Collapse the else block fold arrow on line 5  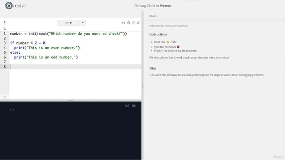coord(7,52)
